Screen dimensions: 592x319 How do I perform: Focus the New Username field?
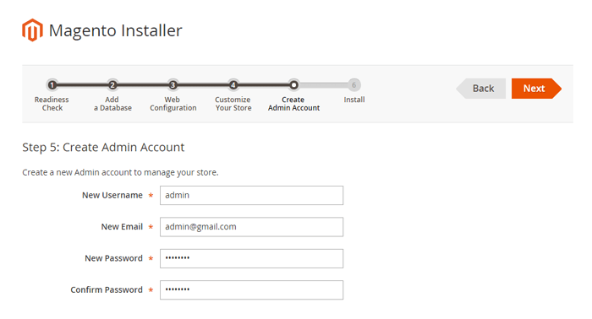click(x=251, y=195)
